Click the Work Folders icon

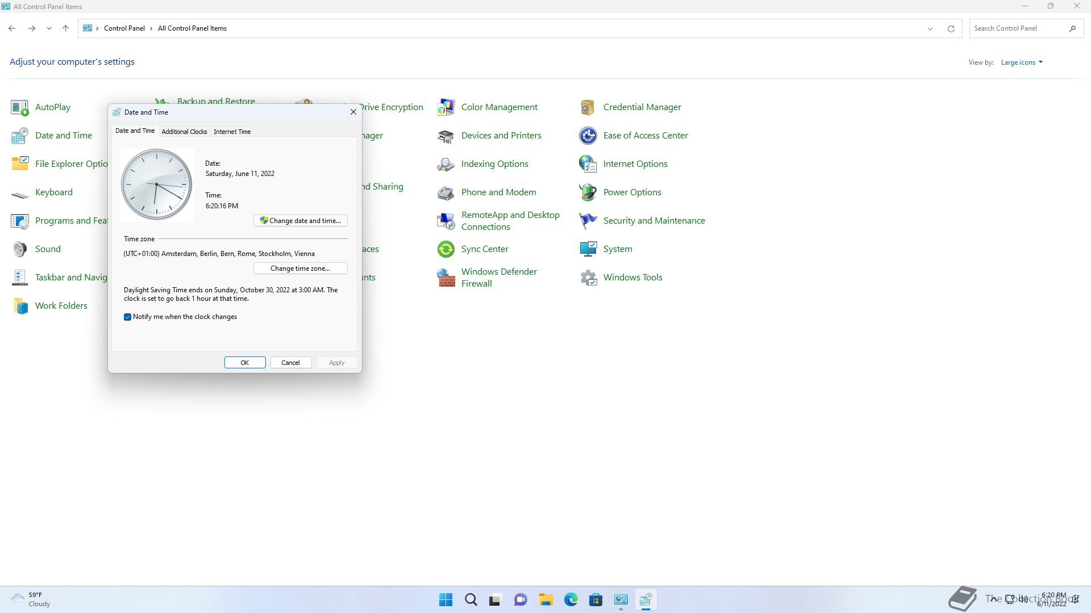tap(20, 306)
